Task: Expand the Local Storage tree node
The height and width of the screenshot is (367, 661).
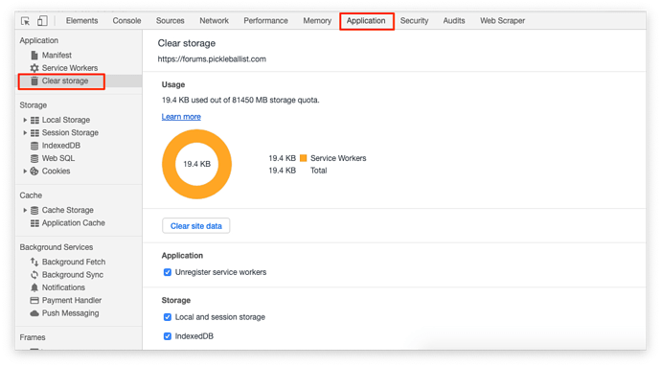Action: click(25, 120)
